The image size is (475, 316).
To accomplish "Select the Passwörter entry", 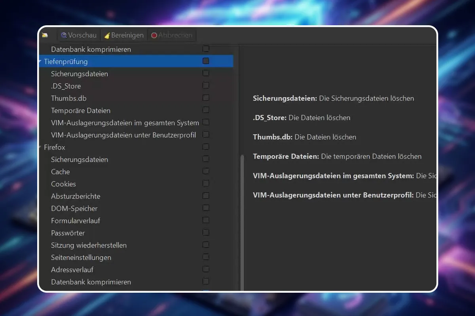I will [x=68, y=233].
